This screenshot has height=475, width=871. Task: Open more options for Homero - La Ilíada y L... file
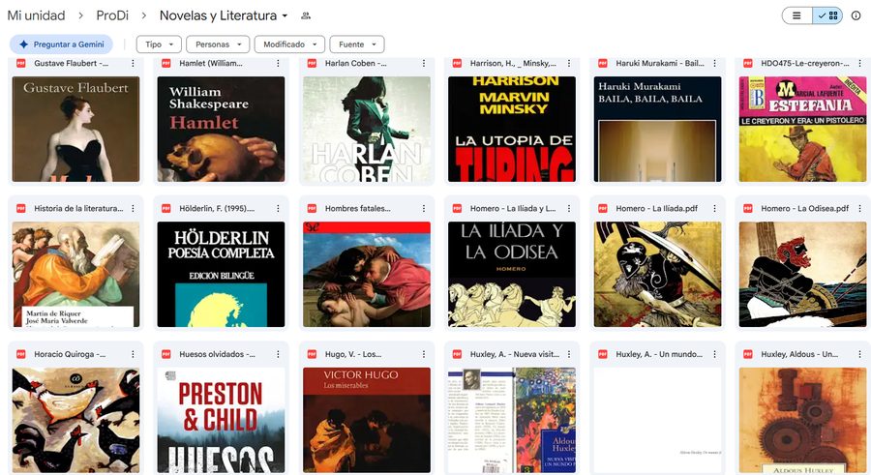(x=569, y=208)
